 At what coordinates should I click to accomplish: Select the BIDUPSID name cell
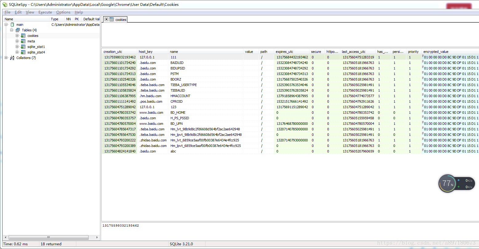[206, 68]
